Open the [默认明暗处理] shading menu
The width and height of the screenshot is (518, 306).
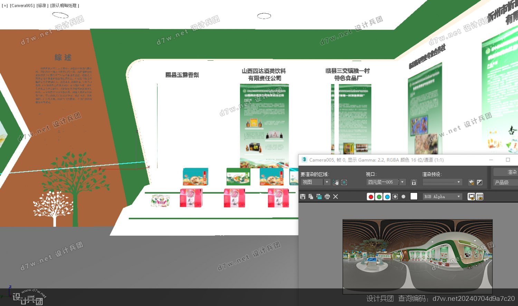click(x=65, y=6)
